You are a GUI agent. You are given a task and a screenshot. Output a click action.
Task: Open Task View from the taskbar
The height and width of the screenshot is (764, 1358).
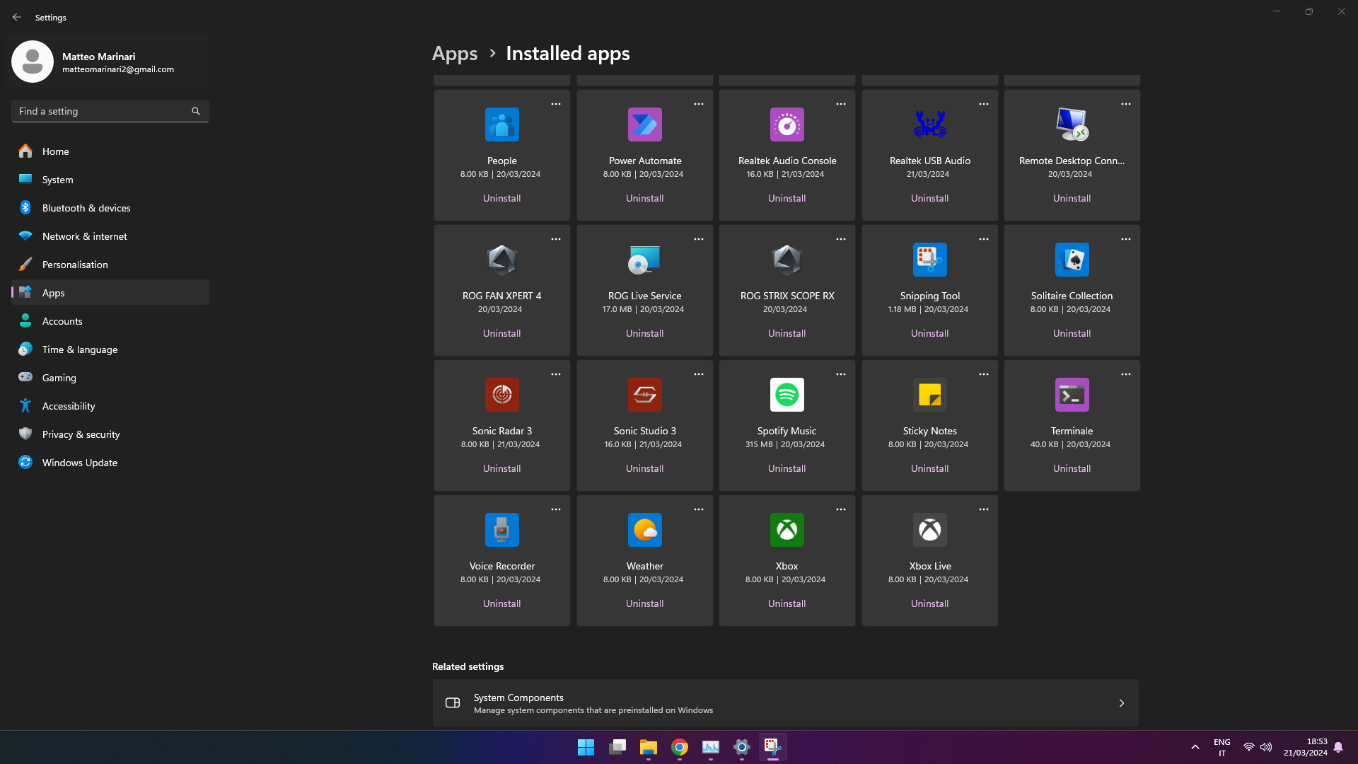(617, 747)
